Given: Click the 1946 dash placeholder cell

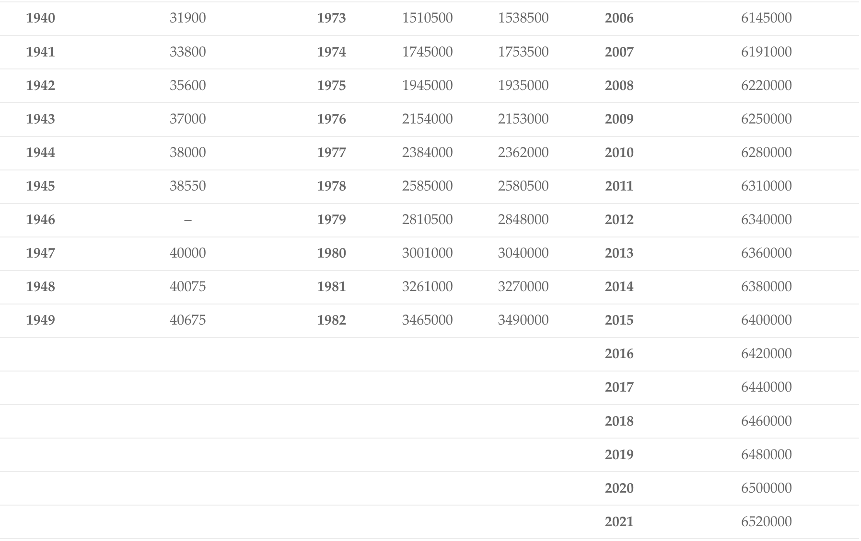Looking at the screenshot, I should (187, 220).
